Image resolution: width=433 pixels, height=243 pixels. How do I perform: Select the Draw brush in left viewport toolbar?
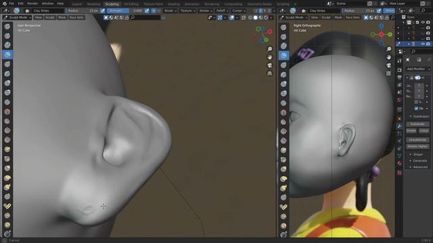(x=7, y=26)
